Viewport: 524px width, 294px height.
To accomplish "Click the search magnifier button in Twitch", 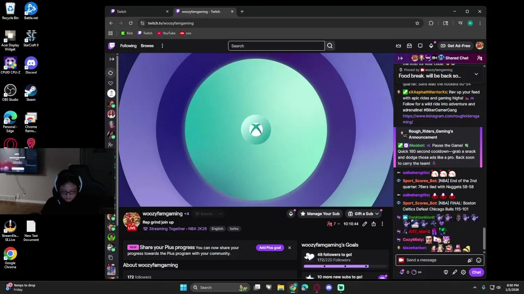I will [x=330, y=46].
